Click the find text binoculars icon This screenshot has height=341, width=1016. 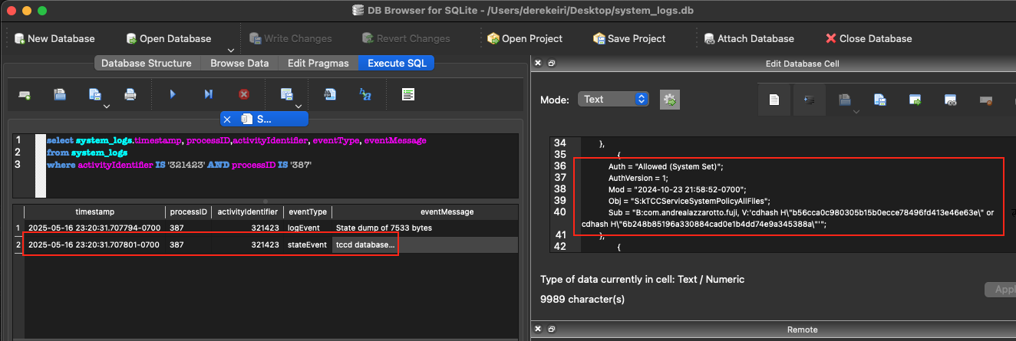click(x=330, y=94)
